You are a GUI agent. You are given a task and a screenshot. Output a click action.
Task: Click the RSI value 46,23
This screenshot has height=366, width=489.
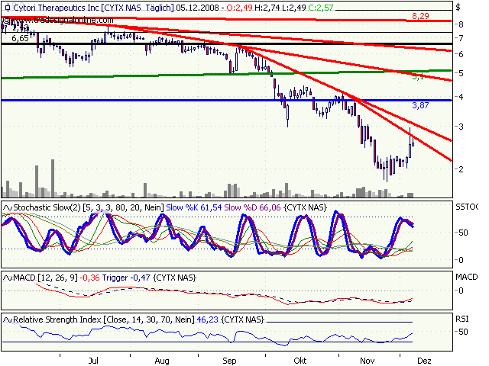coord(207,319)
